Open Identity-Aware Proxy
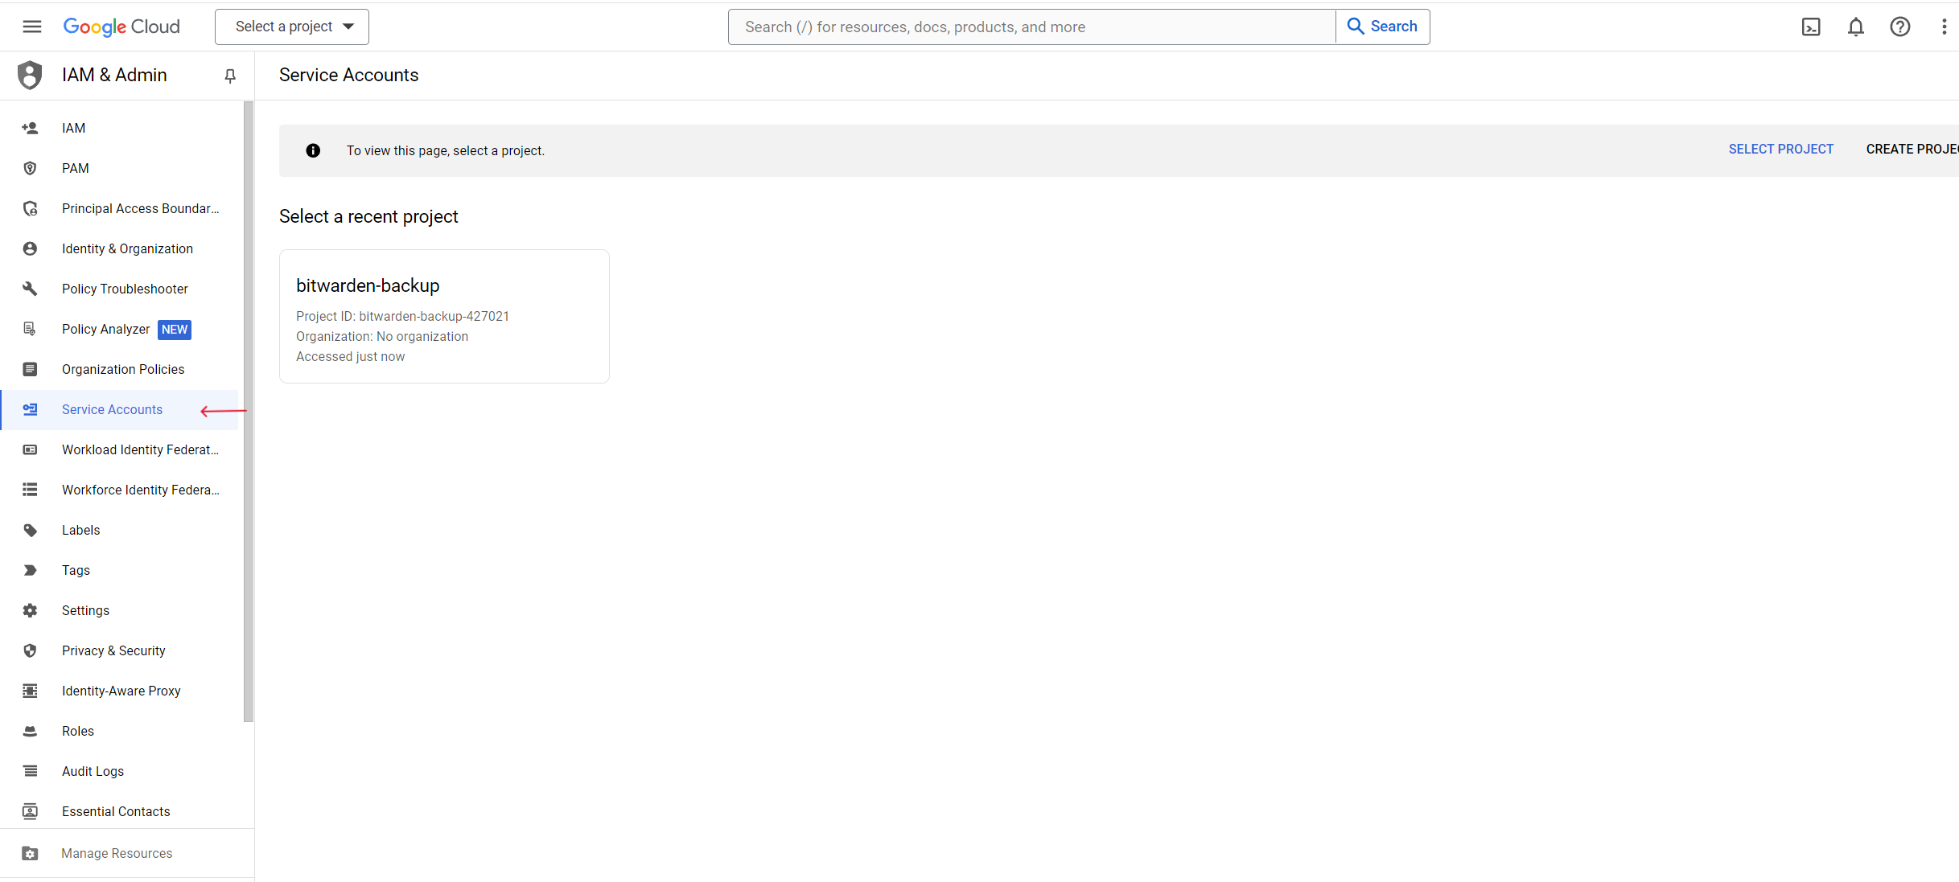 click(x=121, y=691)
